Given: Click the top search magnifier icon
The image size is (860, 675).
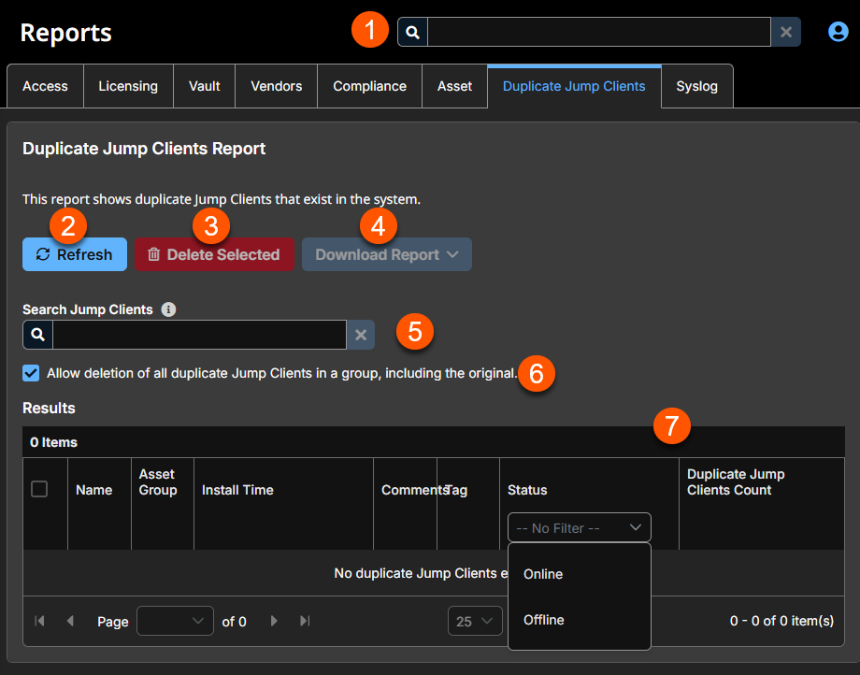Looking at the screenshot, I should pos(412,33).
